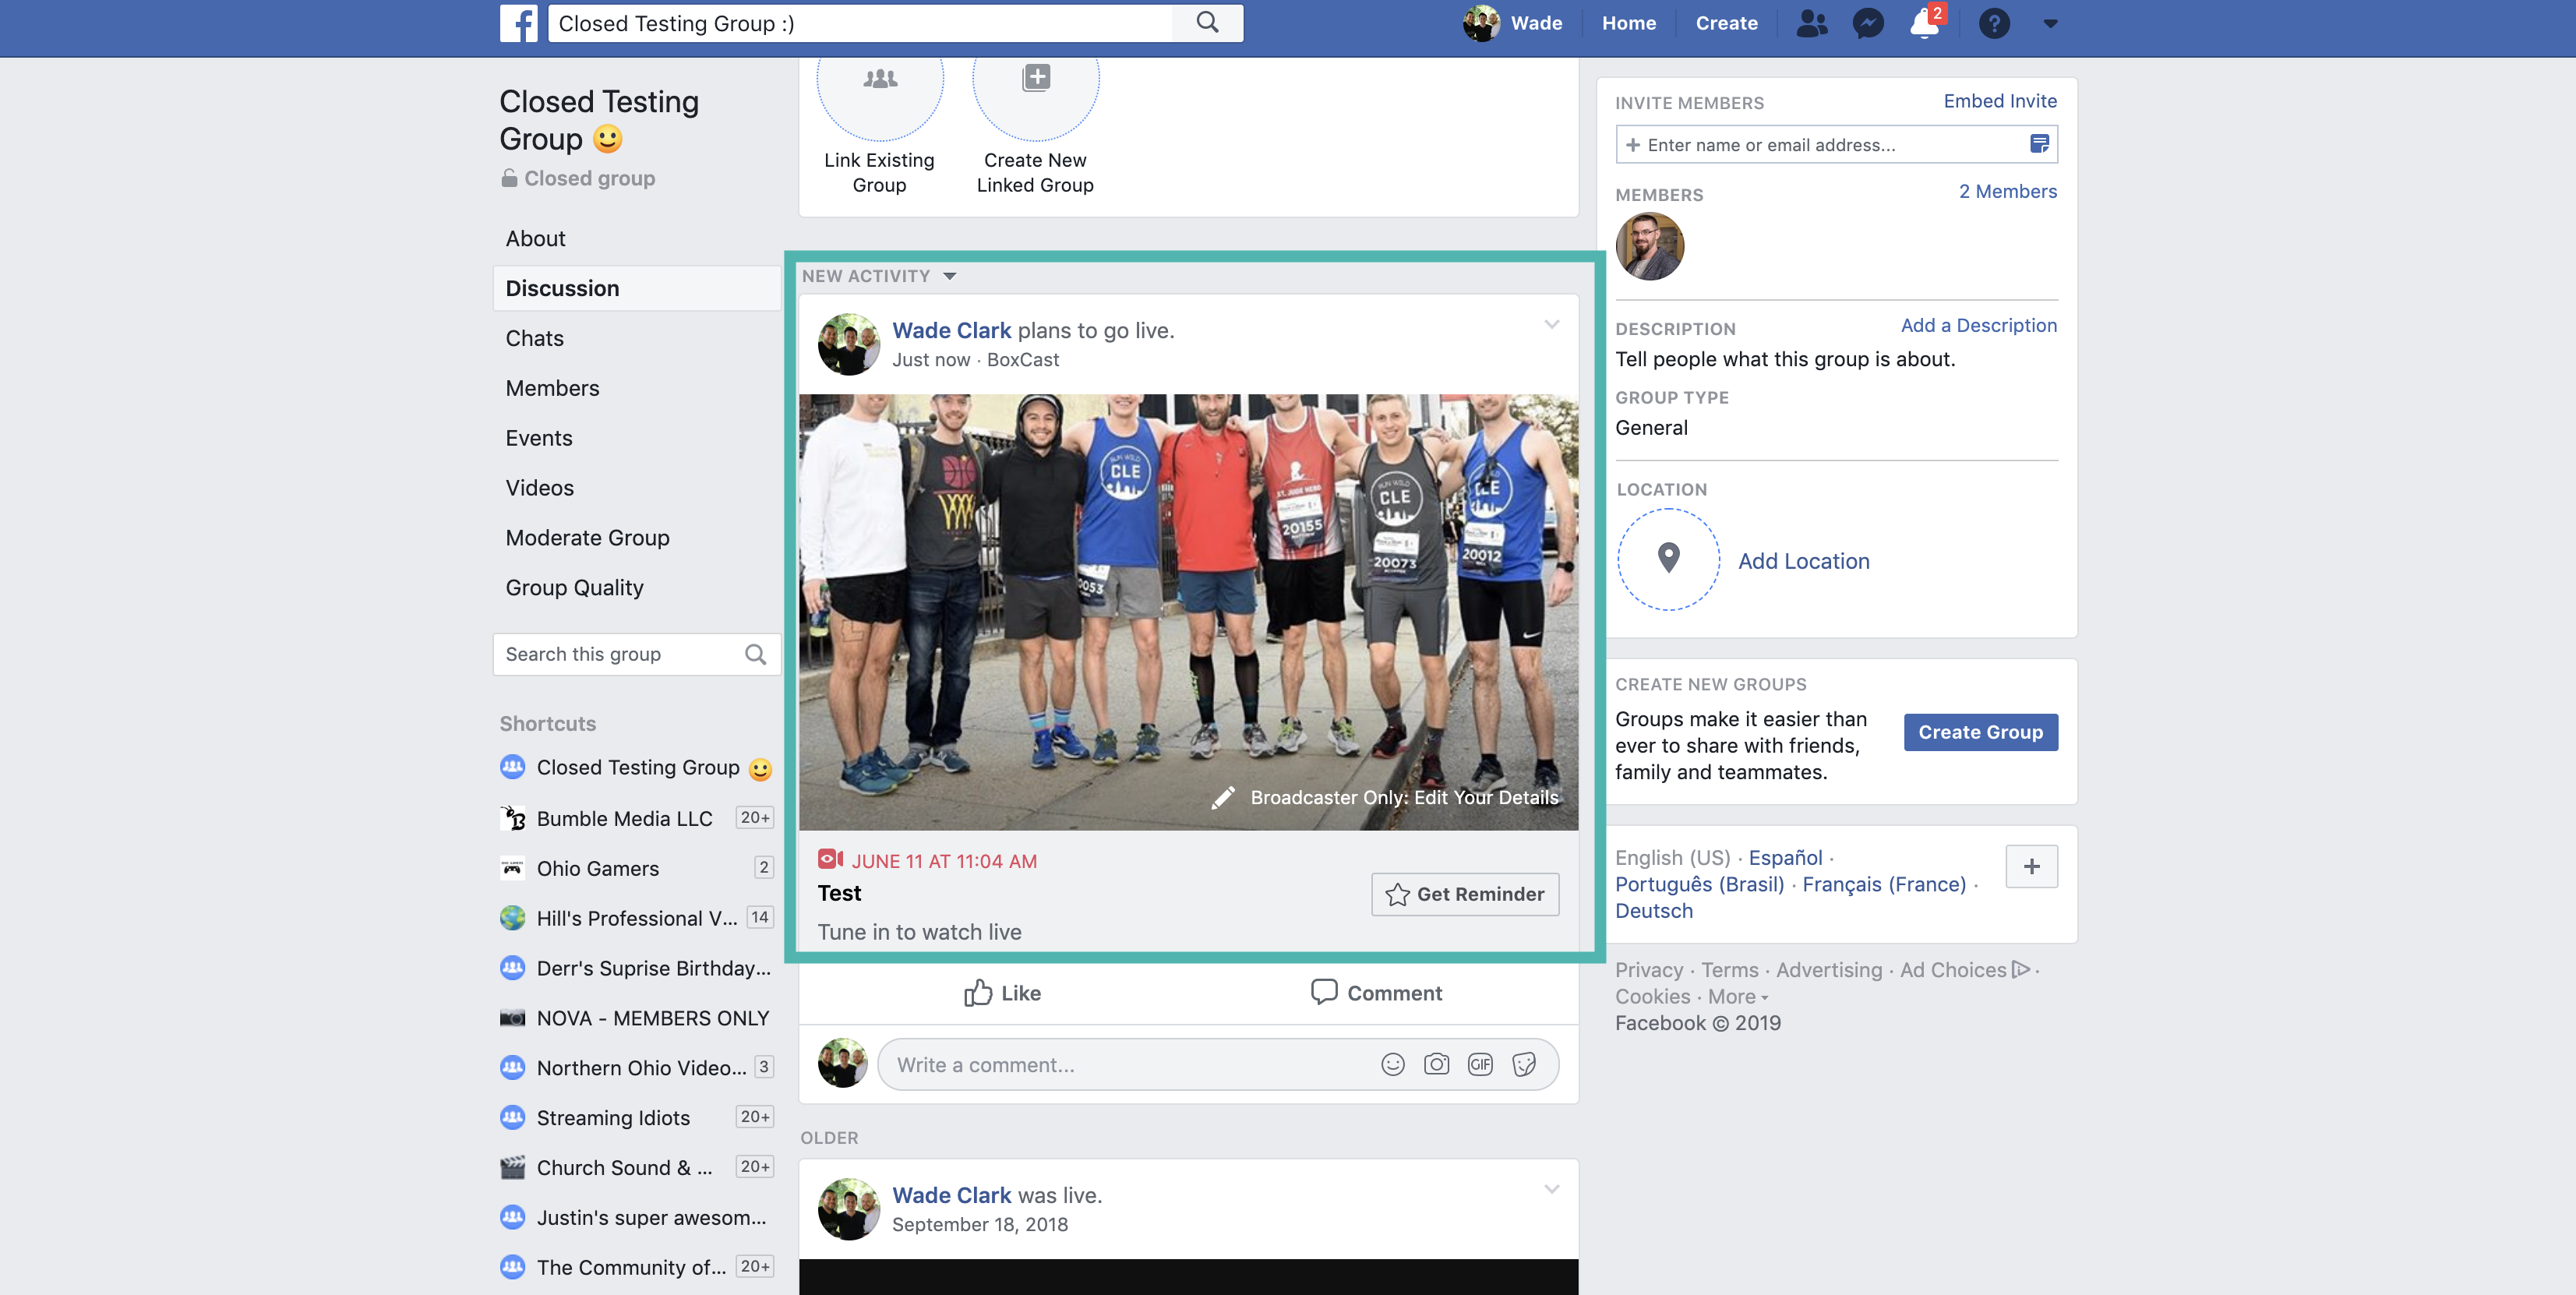This screenshot has width=2576, height=1295.
Task: Click the search magnifier in top bar
Action: tap(1207, 23)
